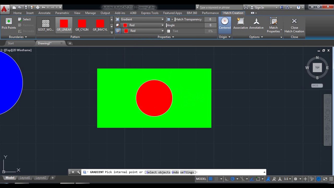The height and width of the screenshot is (188, 334).
Task: Click the New drawing icon in quick access toolbar
Action: click(14, 7)
